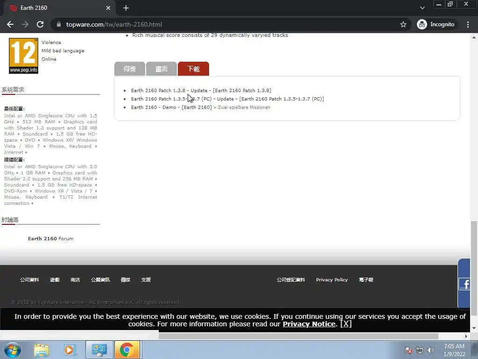Open network tray icon

pos(420,350)
